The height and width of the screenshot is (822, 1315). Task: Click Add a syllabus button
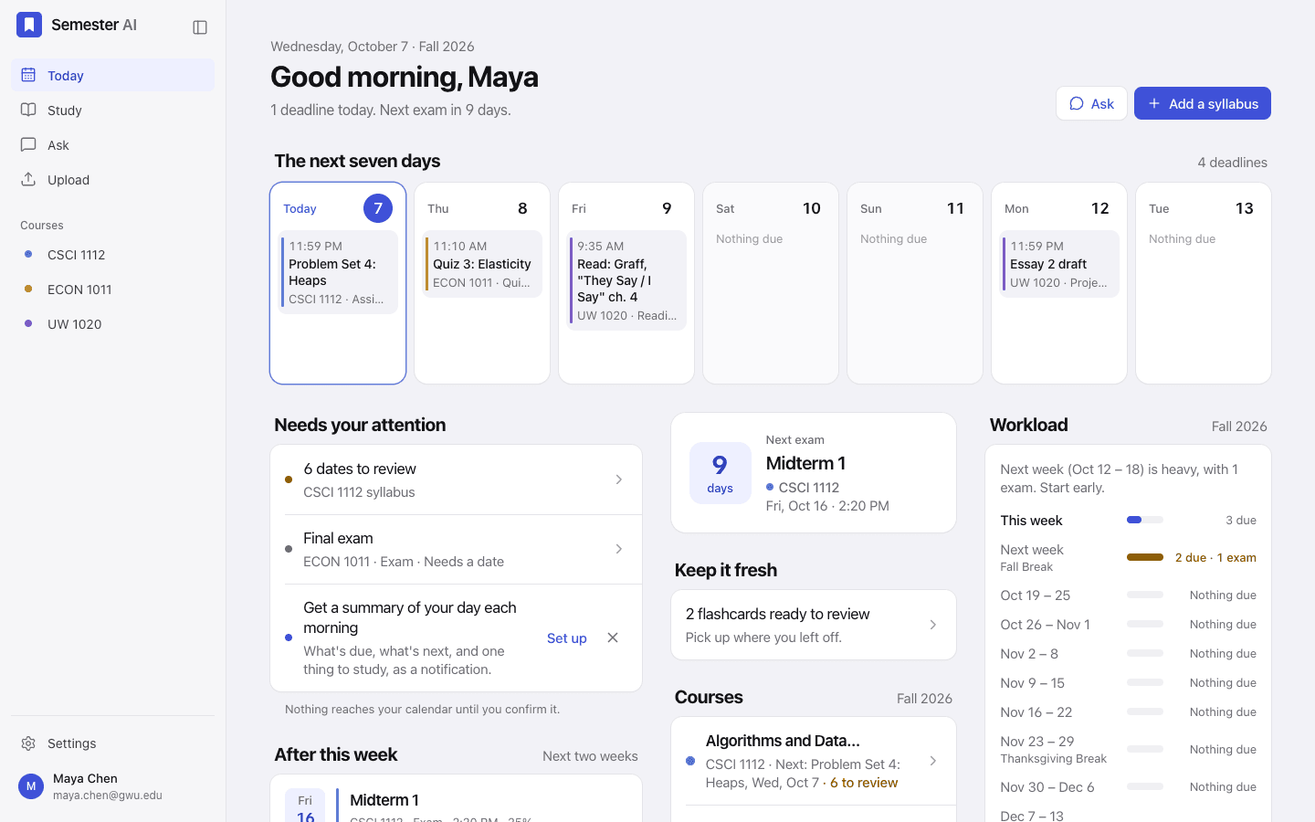[x=1202, y=103]
